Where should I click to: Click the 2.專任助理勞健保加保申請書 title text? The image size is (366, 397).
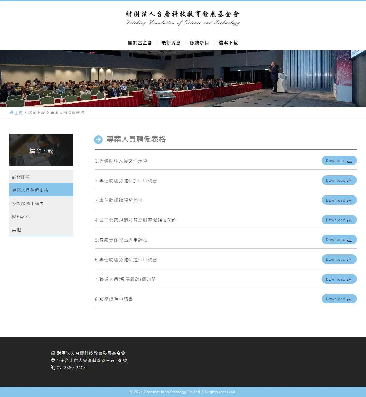(126, 181)
